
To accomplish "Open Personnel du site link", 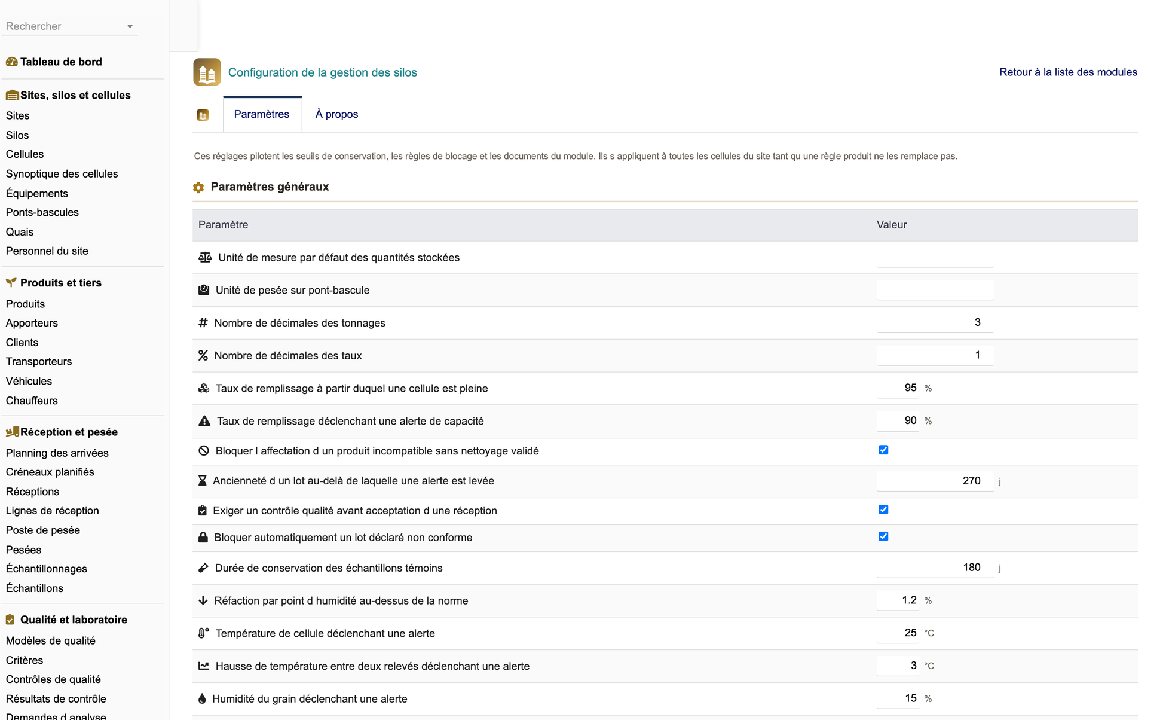I will pos(47,251).
